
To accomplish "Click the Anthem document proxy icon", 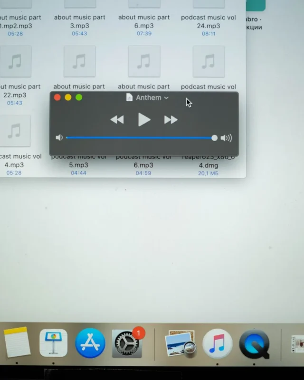I will (x=130, y=97).
